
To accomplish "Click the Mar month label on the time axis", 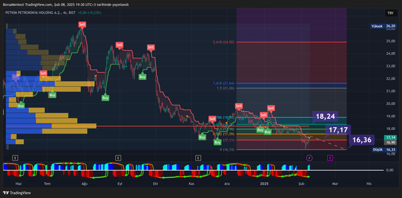I will coord(335,184).
